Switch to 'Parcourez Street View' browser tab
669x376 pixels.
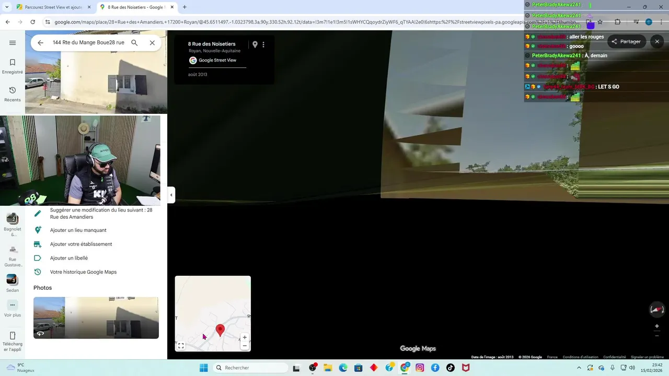[x=50, y=7]
